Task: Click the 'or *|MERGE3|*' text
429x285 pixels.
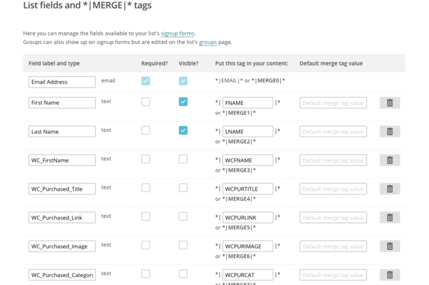Action: click(235, 170)
